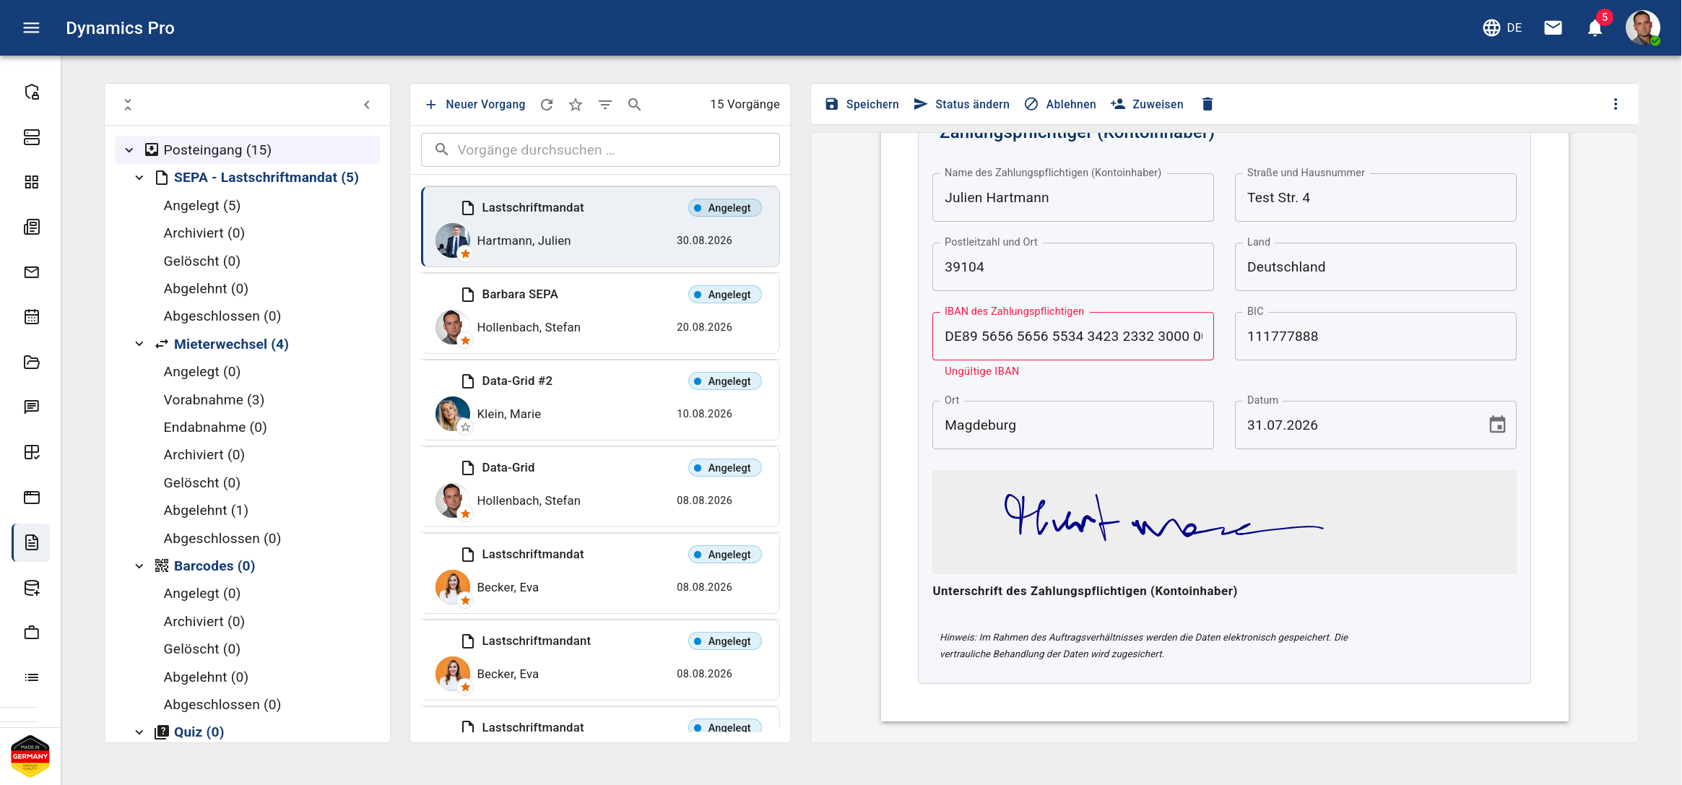Image resolution: width=1682 pixels, height=785 pixels.
Task: Click the IBAN des Zahlungspflichtigen field
Action: click(1073, 337)
